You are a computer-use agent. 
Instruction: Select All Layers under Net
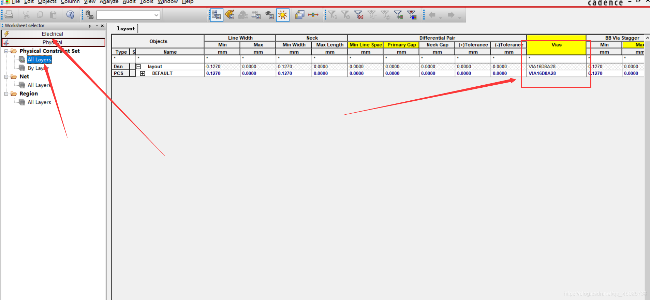(39, 85)
